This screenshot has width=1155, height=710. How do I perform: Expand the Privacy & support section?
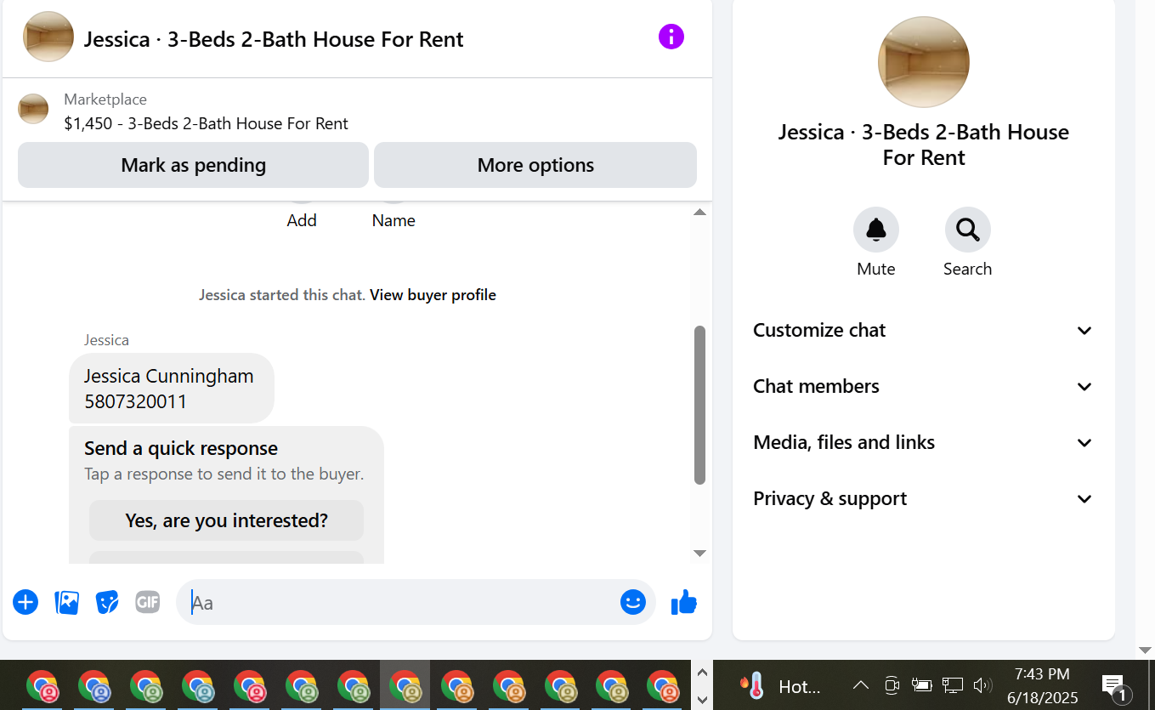tap(923, 498)
